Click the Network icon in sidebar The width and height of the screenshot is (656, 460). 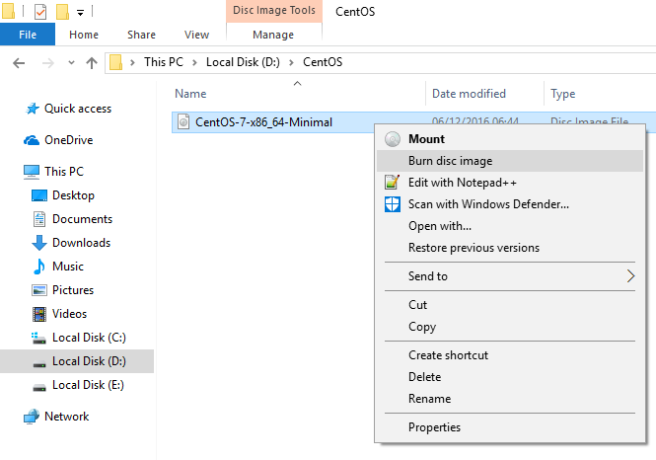(x=32, y=417)
